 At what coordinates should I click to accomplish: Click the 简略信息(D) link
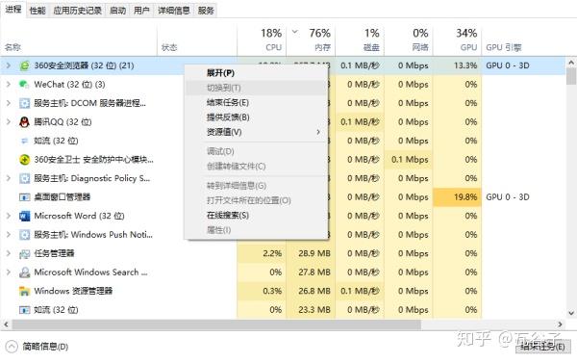click(45, 347)
